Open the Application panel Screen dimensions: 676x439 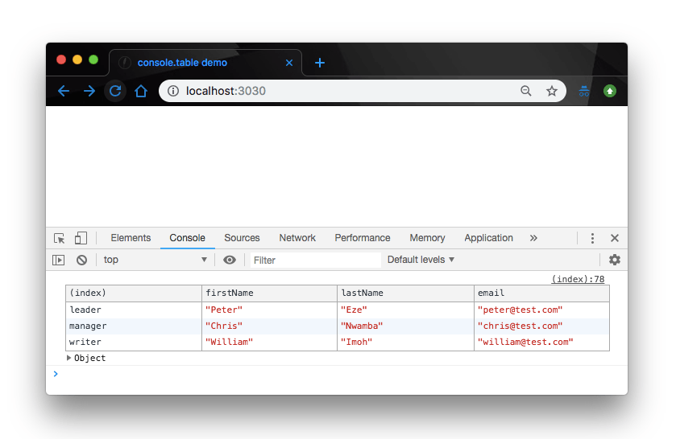click(x=488, y=238)
